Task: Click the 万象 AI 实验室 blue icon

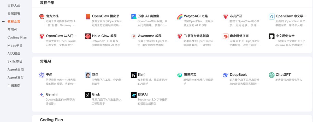Action: 134,17
